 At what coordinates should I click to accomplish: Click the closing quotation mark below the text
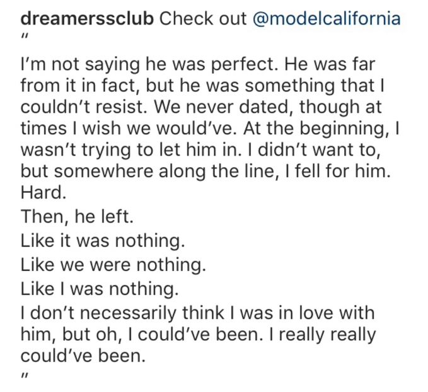(24, 378)
